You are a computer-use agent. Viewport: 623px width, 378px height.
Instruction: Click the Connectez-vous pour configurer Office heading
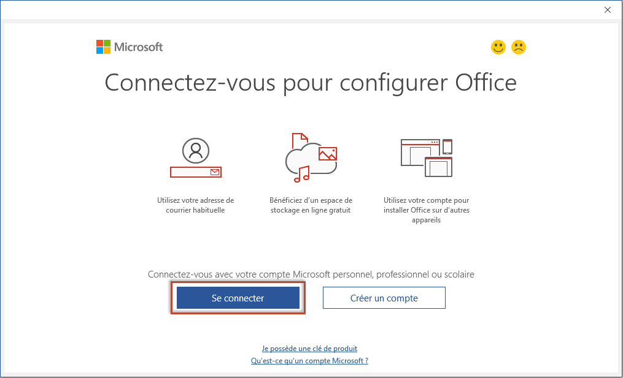311,83
